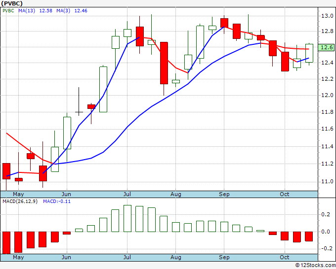The width and height of the screenshot is (336, 269).
Task: Pick Jun on the MACD panel time axis
Action: click(66, 257)
